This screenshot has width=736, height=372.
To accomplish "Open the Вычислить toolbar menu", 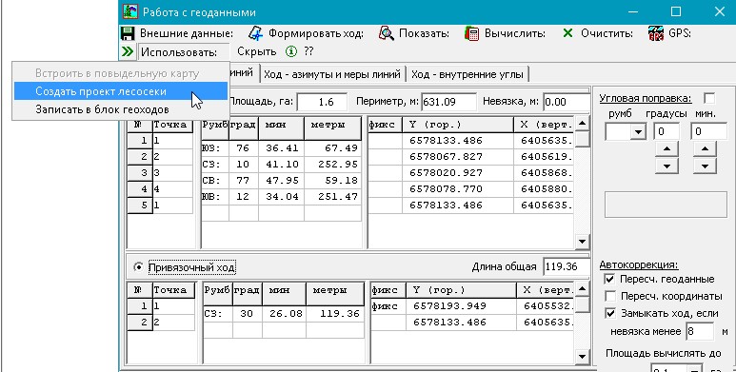I will tap(515, 34).
